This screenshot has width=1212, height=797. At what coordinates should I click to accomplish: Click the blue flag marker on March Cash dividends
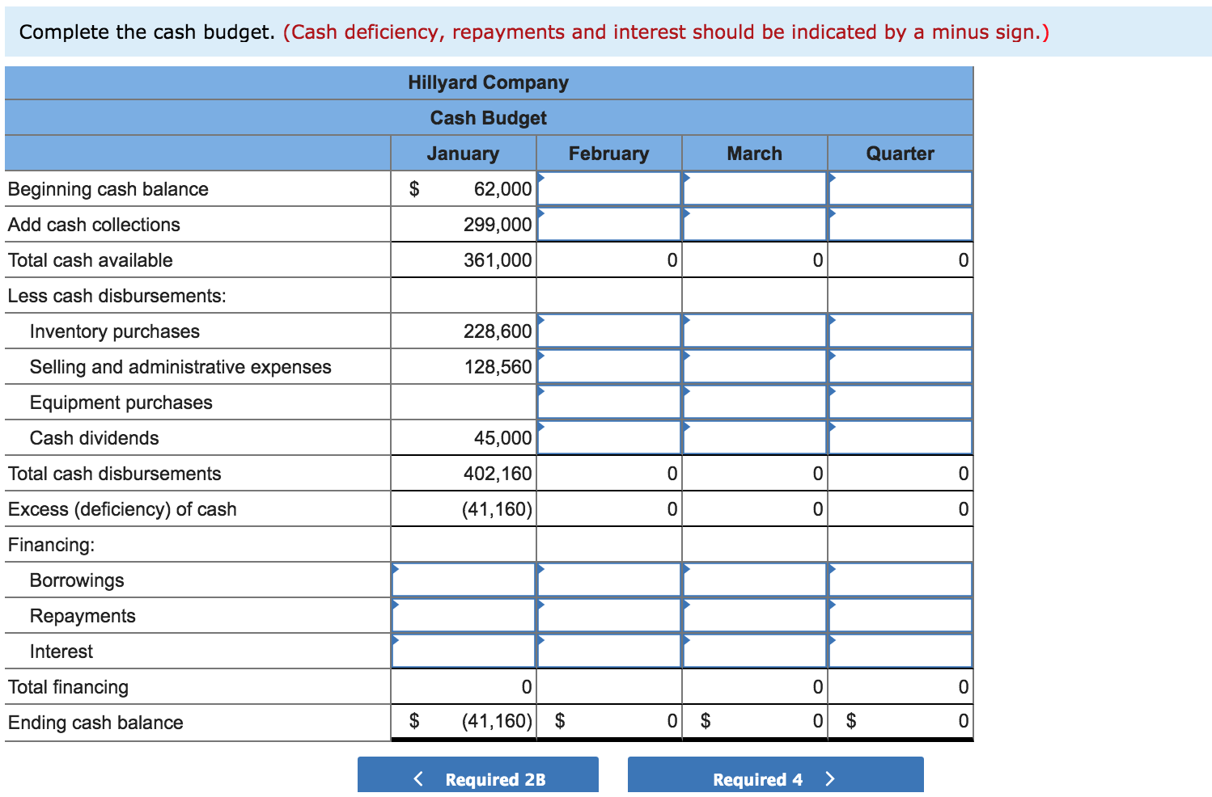click(x=686, y=424)
